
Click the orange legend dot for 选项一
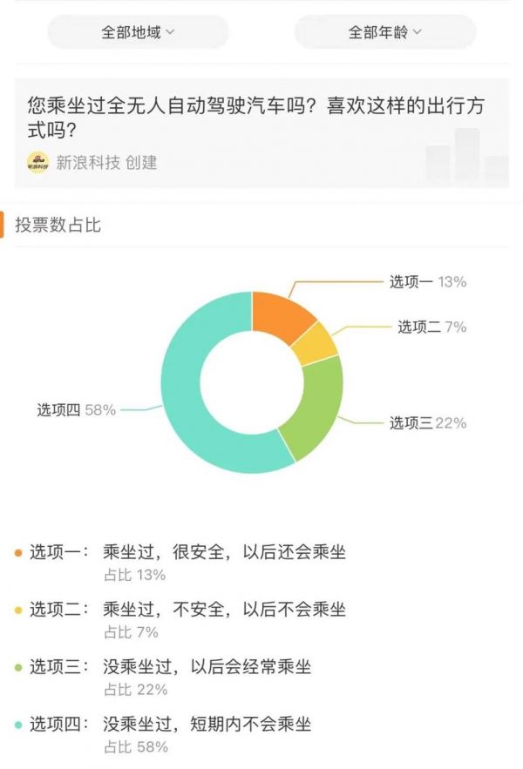click(x=18, y=552)
